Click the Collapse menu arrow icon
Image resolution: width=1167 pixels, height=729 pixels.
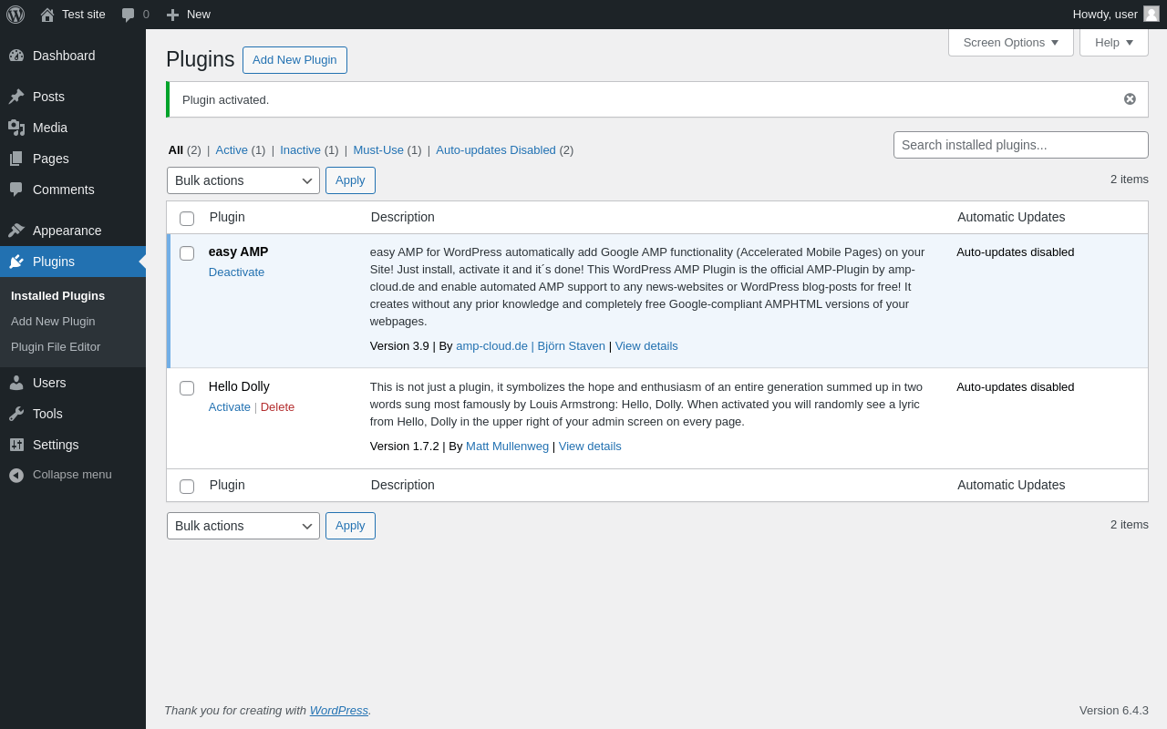[16, 475]
